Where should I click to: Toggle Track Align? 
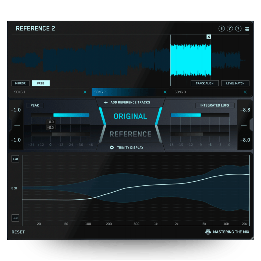pos(205,83)
